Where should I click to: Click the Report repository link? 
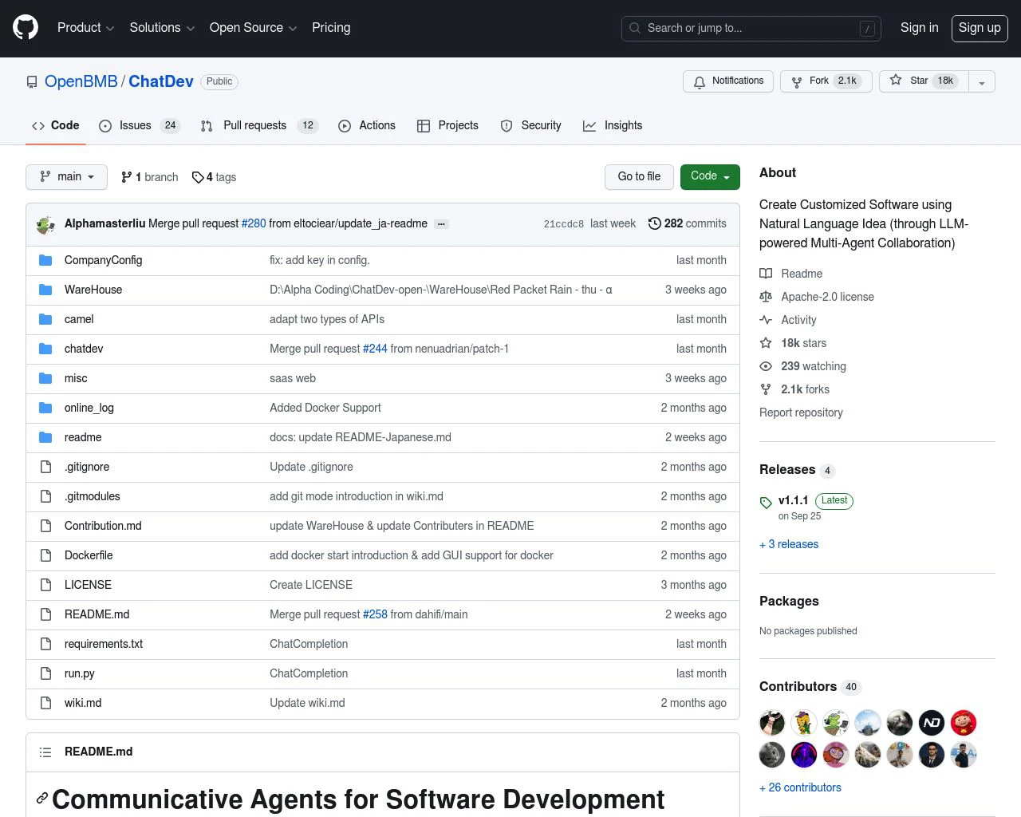[x=801, y=412]
